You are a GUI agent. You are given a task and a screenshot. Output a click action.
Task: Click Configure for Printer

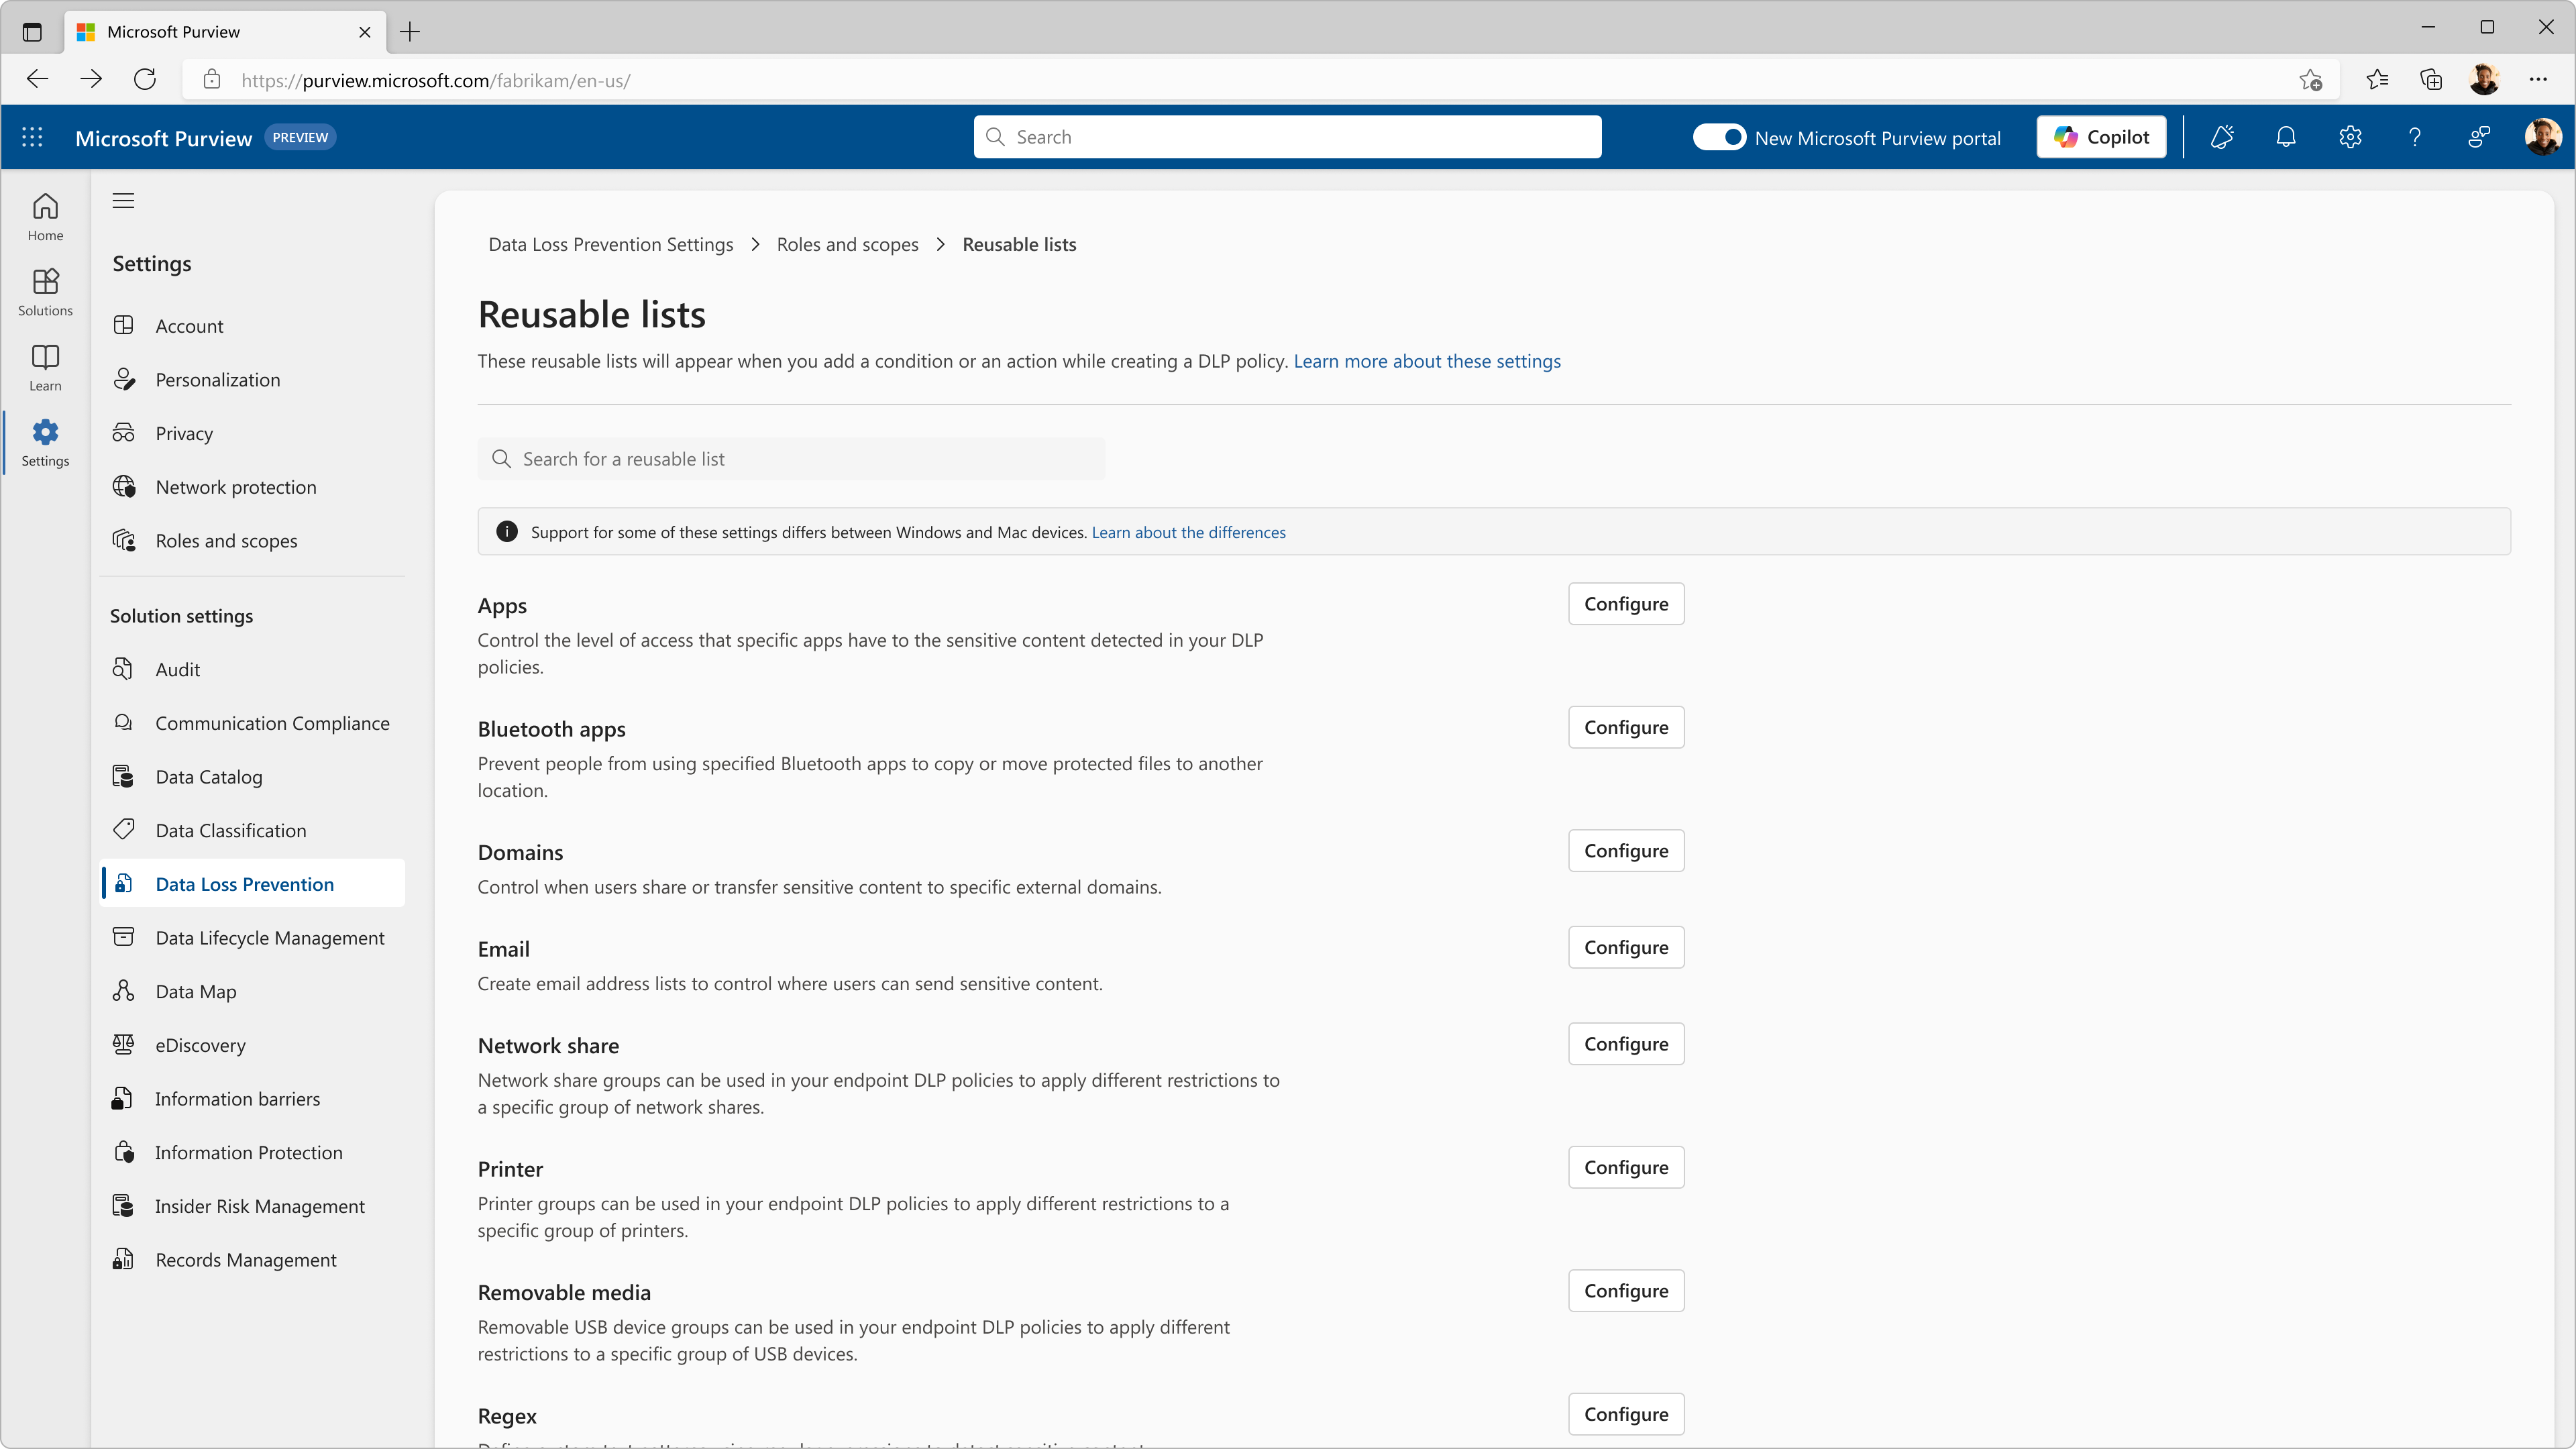click(x=1626, y=1167)
